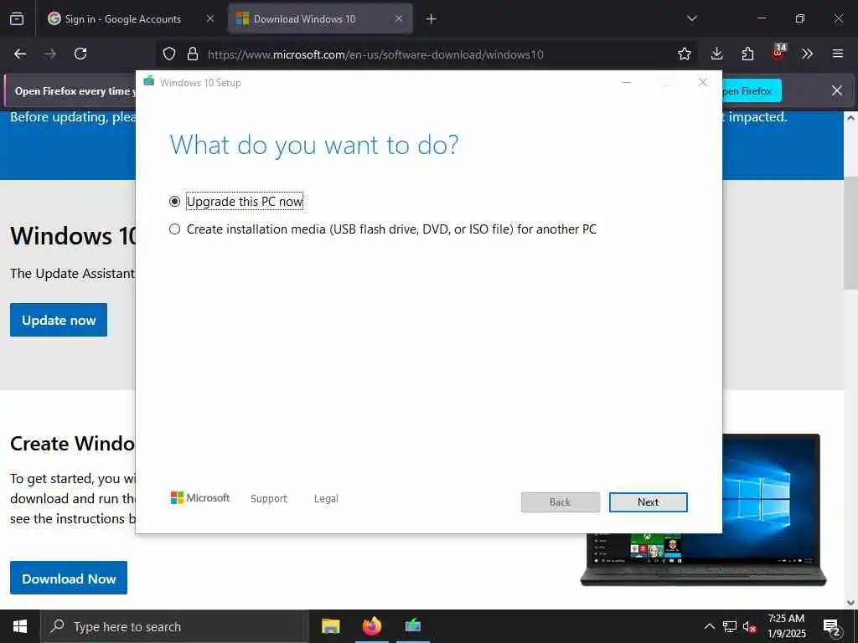Click the Windows 10 Setup title icon

point(149,82)
